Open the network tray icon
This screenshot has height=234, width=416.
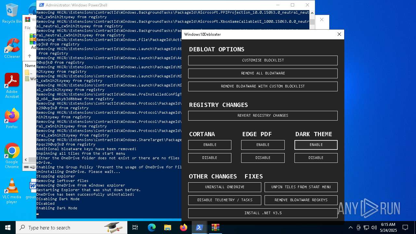366,227
